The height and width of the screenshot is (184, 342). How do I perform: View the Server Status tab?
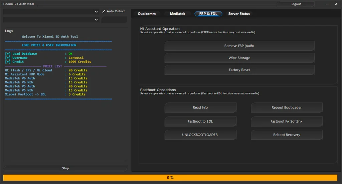(239, 14)
